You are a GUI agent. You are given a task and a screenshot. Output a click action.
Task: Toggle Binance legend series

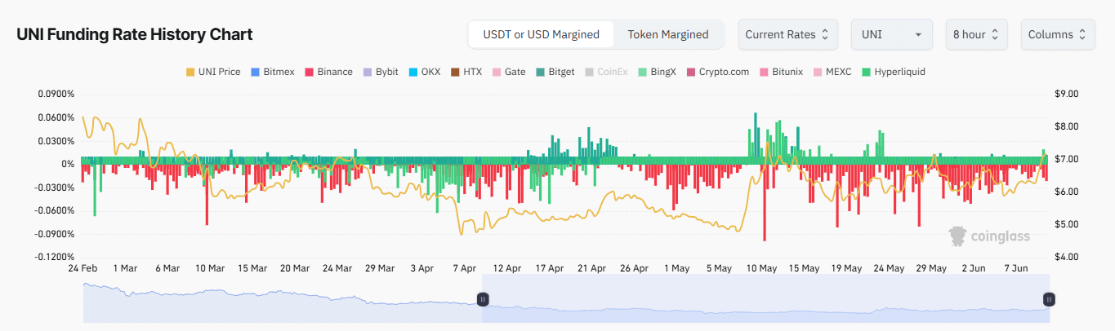pos(329,72)
